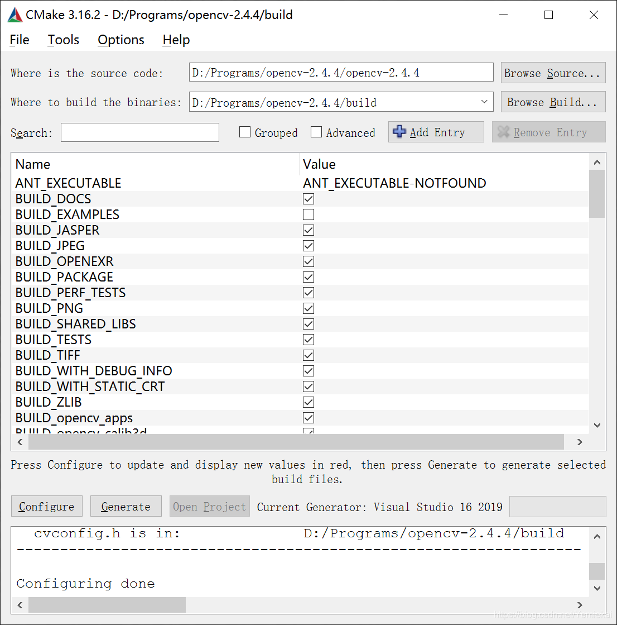Screen dimensions: 617x625
Task: Uncheck the BUILD_SHARED_LIBS checkbox
Action: [308, 324]
